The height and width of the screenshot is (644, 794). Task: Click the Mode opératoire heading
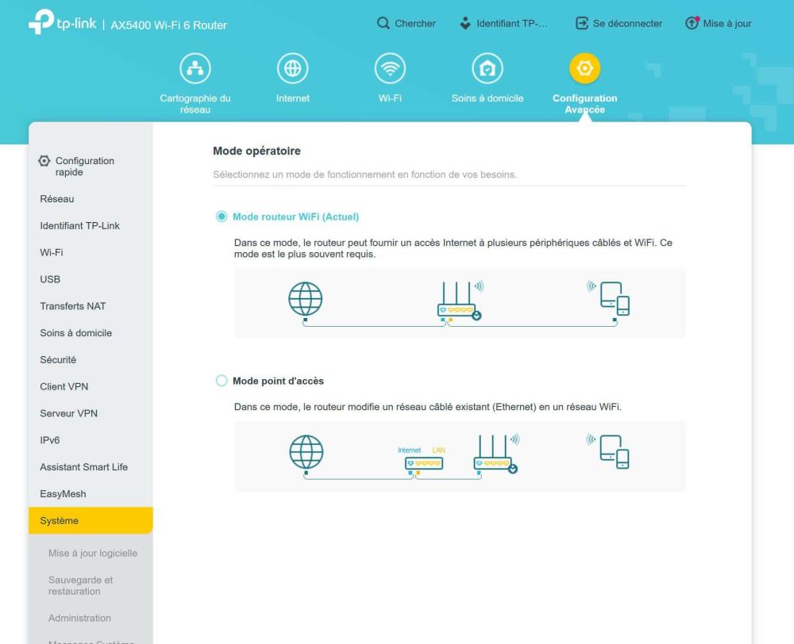coord(256,151)
